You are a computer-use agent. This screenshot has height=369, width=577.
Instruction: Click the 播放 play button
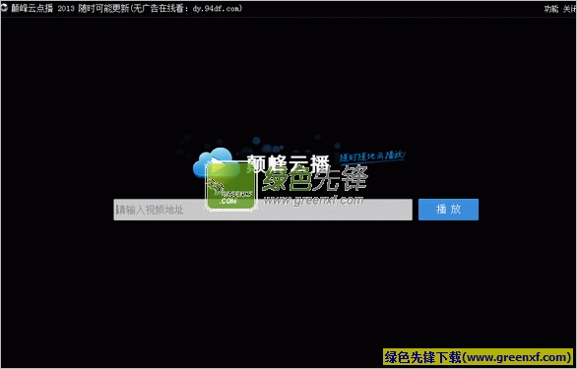point(448,210)
